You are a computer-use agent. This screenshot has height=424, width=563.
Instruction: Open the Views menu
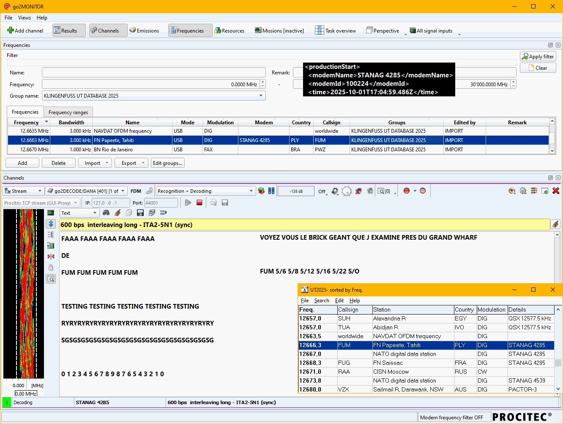click(x=24, y=18)
